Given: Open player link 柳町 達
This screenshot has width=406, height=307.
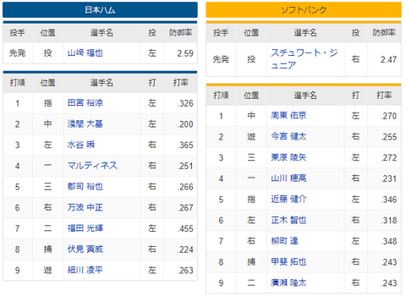Looking at the screenshot, I should [x=284, y=241].
